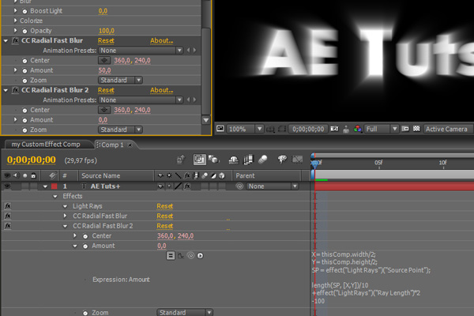Open the magnification 100% dropdown
The image size is (474, 316).
245,129
